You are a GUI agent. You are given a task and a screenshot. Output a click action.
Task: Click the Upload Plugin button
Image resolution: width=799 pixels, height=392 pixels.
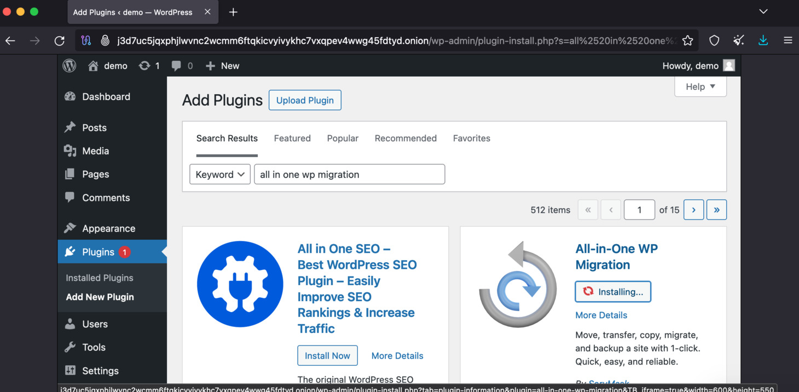[x=305, y=100]
